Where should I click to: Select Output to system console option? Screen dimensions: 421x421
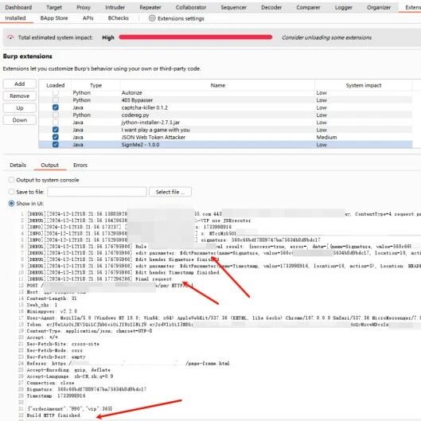coord(11,180)
